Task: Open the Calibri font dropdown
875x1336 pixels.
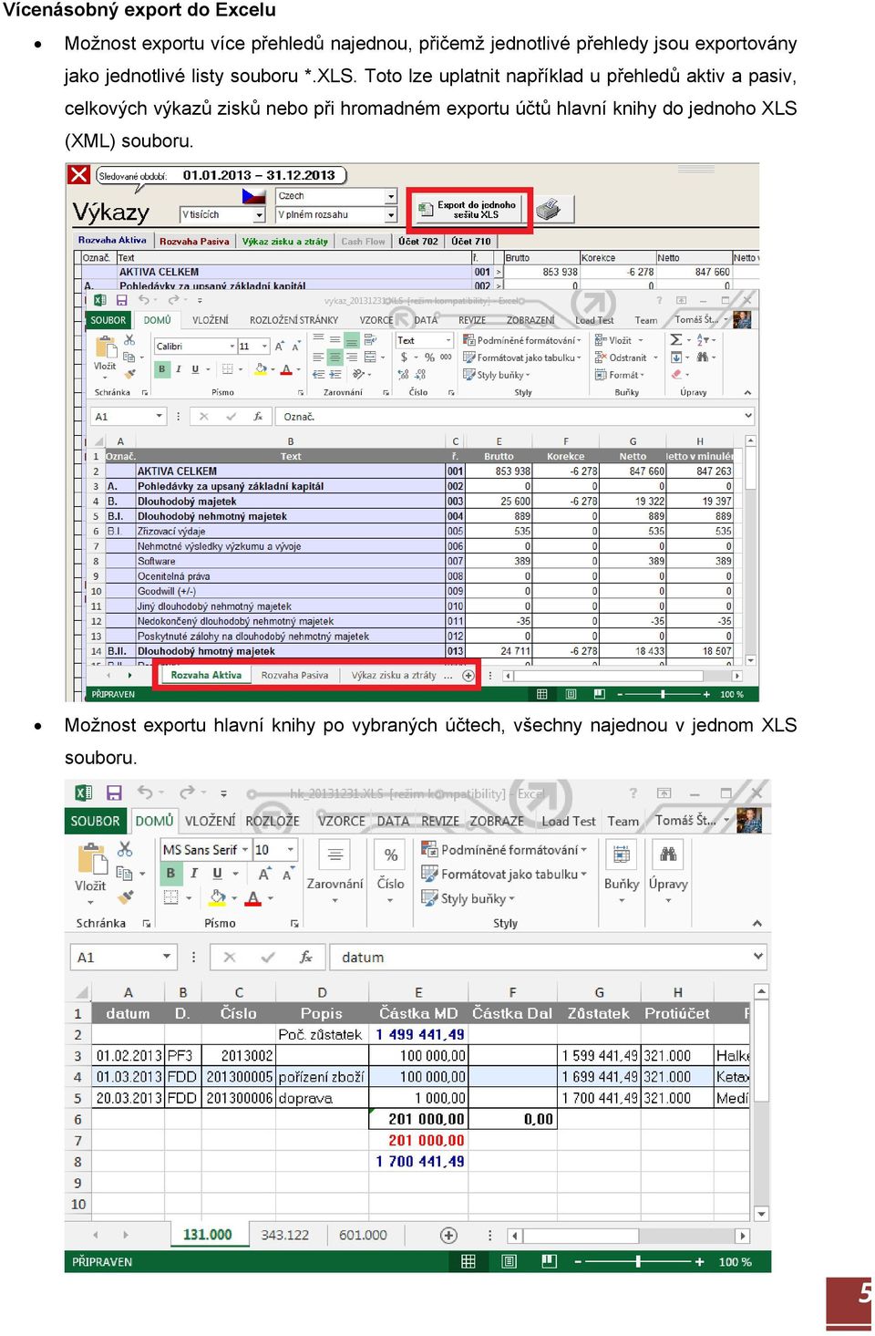Action: [x=232, y=347]
